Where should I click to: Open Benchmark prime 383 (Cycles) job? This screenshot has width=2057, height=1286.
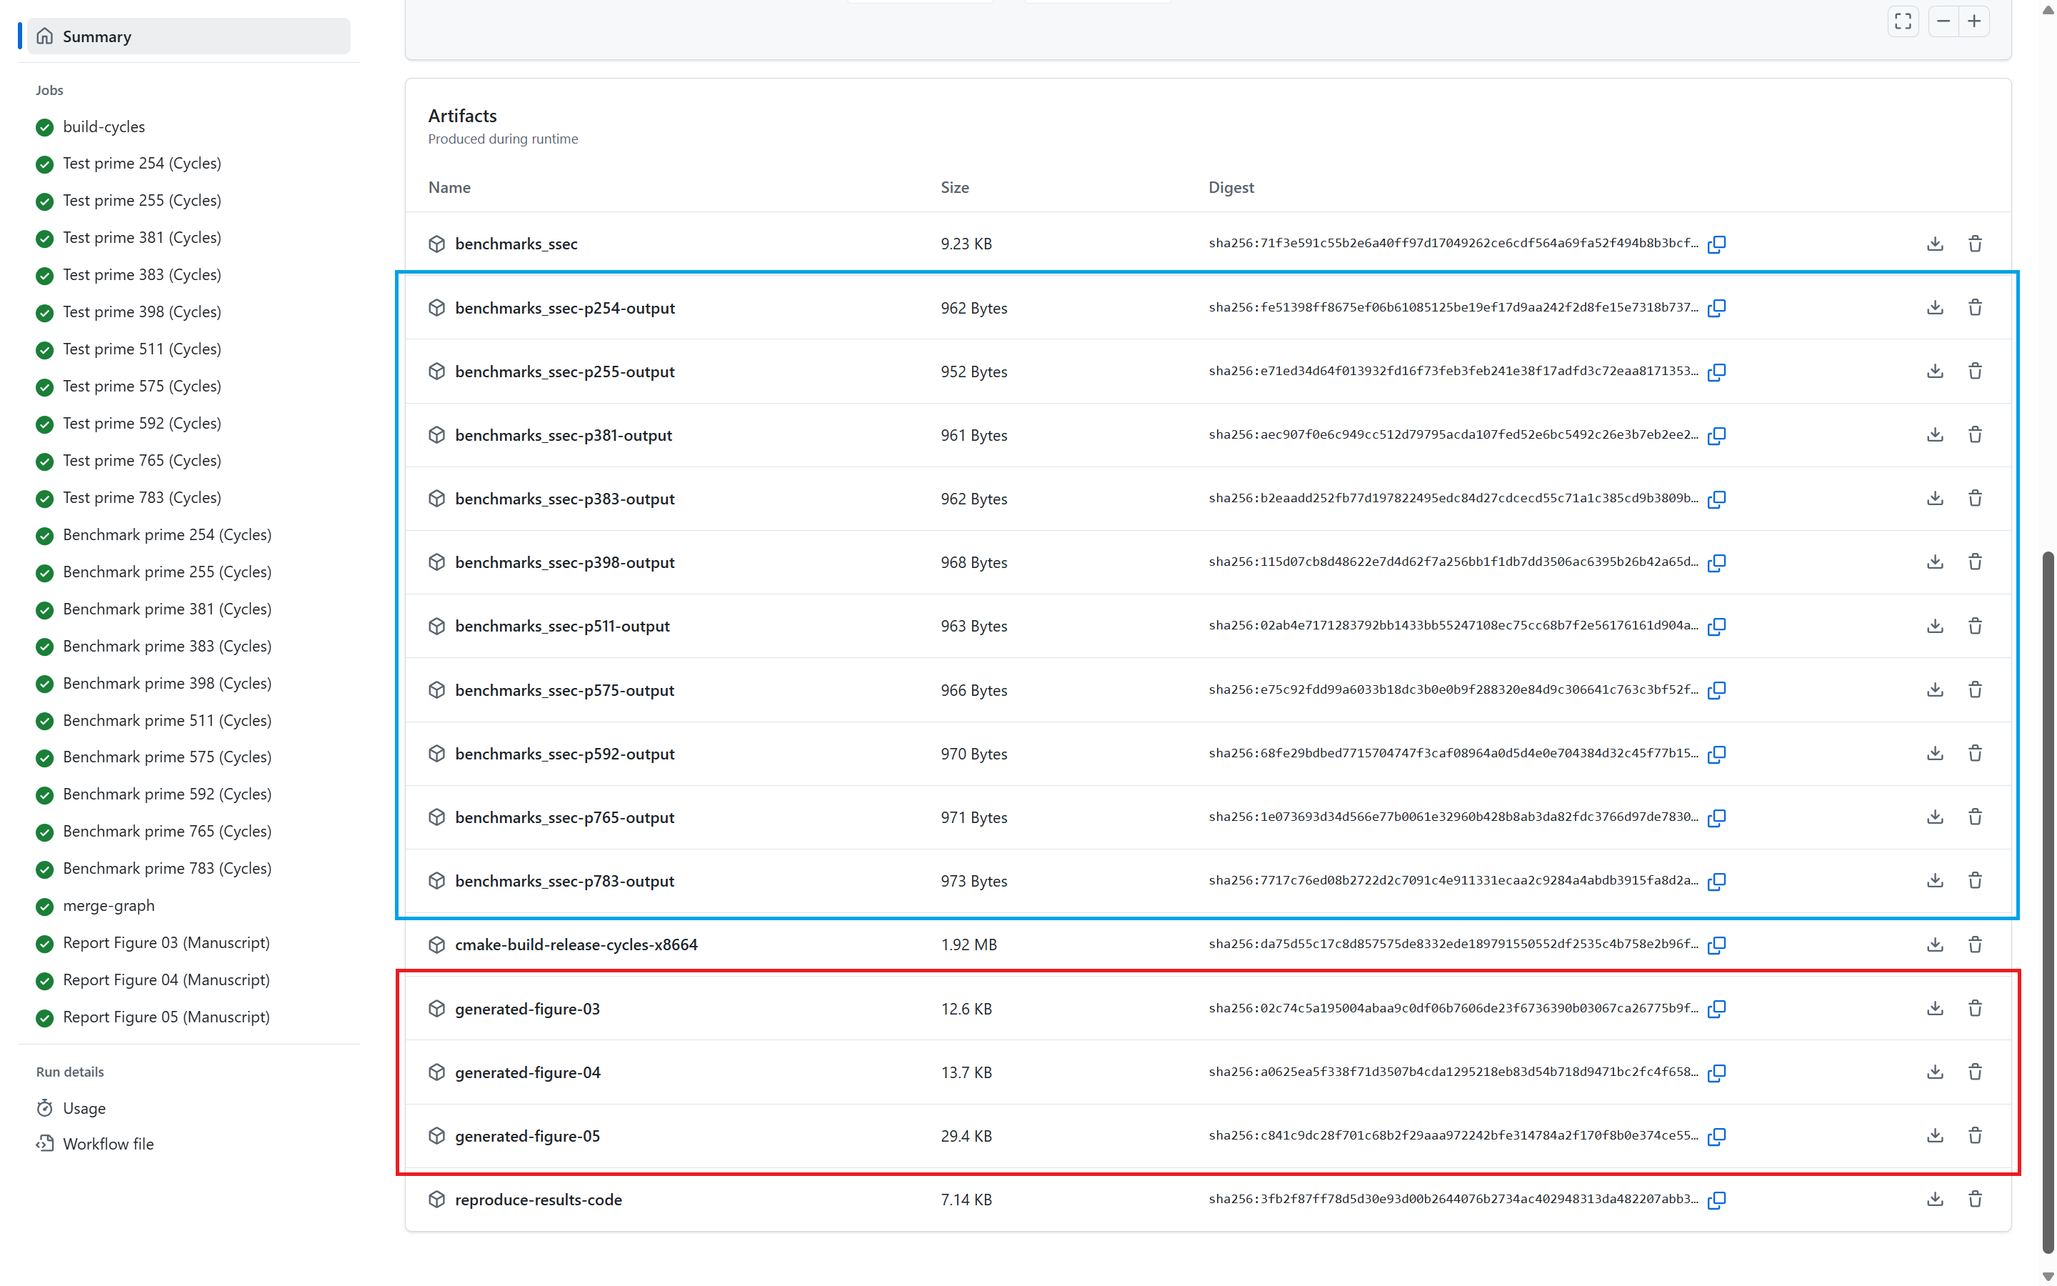(x=166, y=647)
